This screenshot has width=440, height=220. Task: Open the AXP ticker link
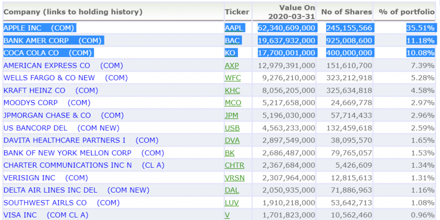(x=232, y=66)
